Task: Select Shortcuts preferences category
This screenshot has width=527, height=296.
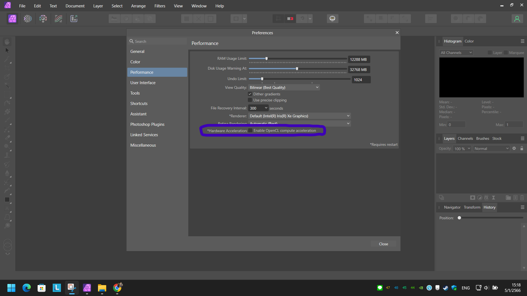Action: 157,104
